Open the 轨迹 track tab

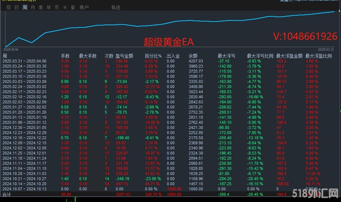click(116, 7)
